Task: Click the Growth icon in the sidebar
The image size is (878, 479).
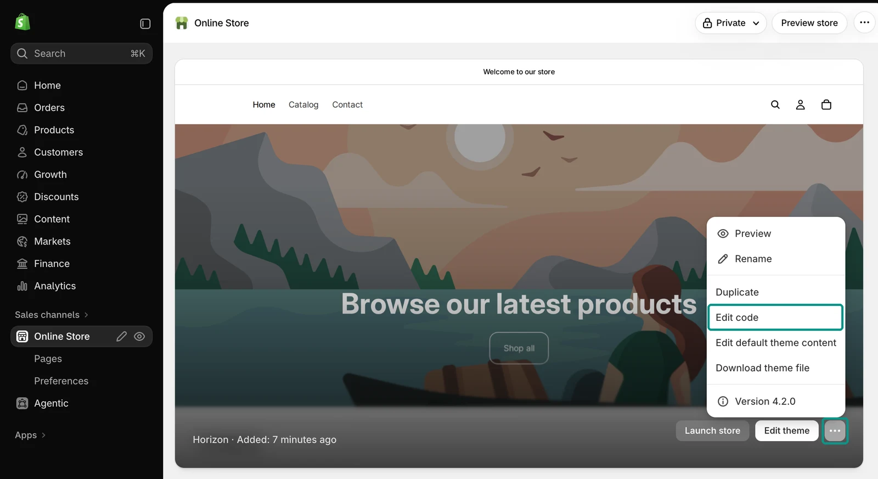Action: tap(22, 175)
